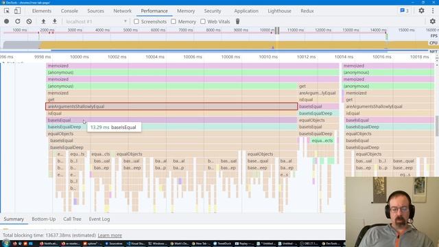Click the collect garbage trash icon
The image size is (439, 247).
pyautogui.click(x=237, y=21)
